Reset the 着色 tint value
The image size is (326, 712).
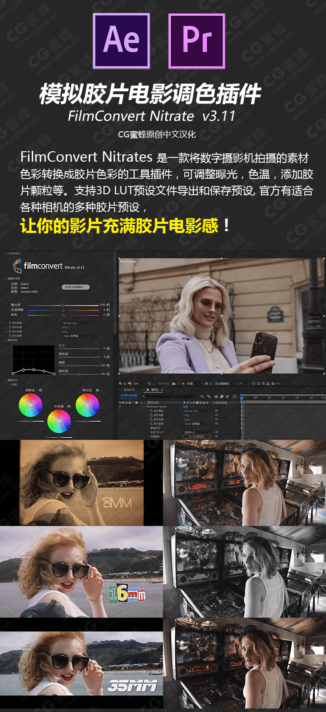click(108, 315)
